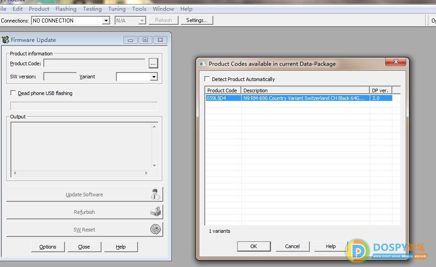The image size is (436, 267).
Task: Click Close button in Firmware Update window
Action: pos(84,247)
